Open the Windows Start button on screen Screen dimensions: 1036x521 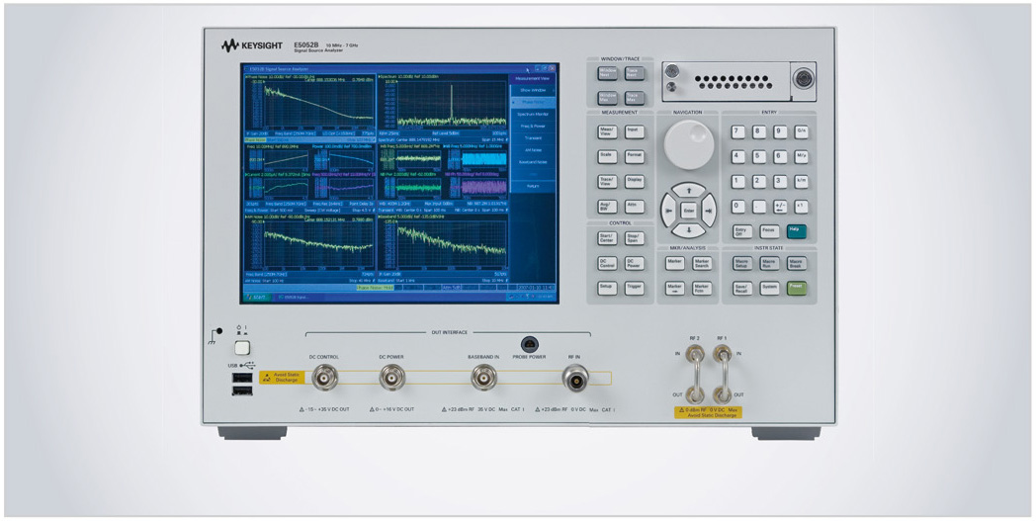[257, 298]
